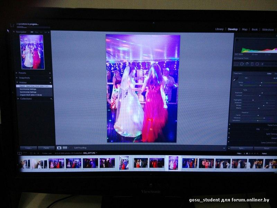Open the Book module

(x=254, y=29)
